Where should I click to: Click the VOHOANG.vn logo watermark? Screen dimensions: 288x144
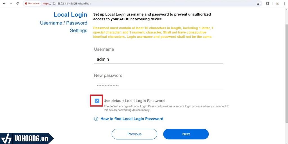pyautogui.click(x=27, y=138)
